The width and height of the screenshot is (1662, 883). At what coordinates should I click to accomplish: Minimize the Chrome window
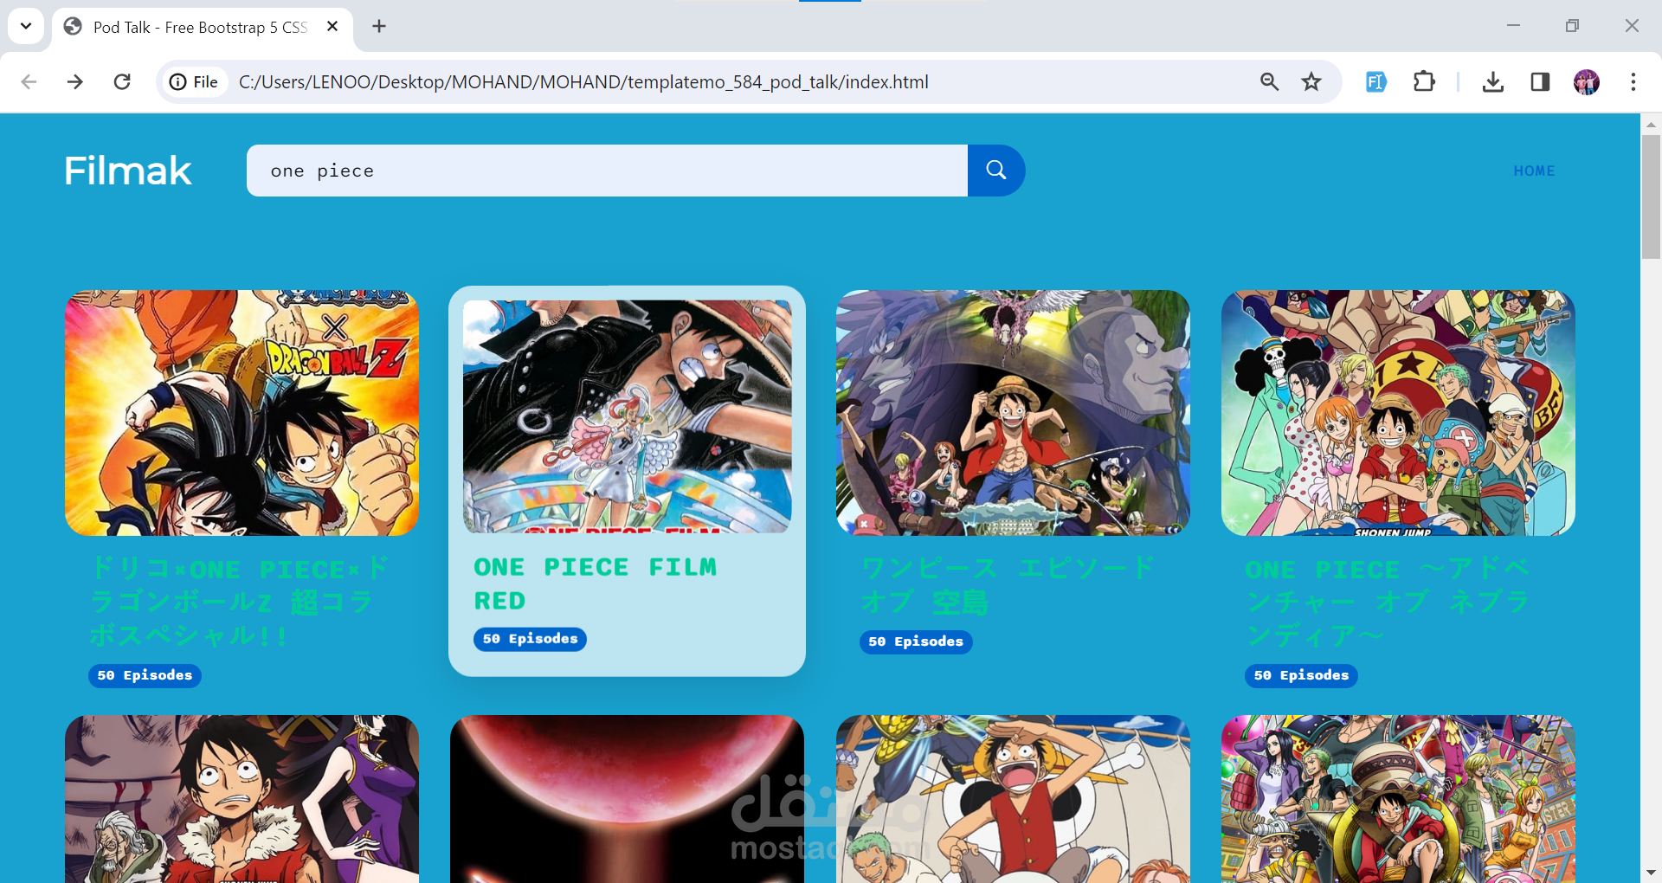click(1513, 26)
